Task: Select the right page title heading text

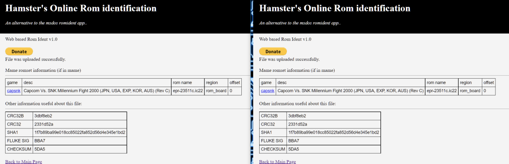Action: (335, 8)
